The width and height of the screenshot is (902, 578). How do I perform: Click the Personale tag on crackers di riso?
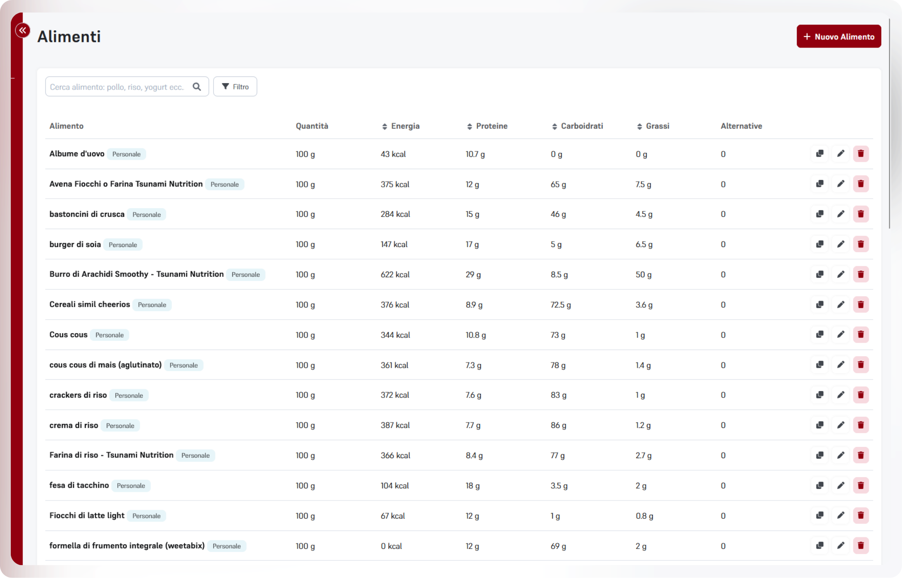click(128, 395)
